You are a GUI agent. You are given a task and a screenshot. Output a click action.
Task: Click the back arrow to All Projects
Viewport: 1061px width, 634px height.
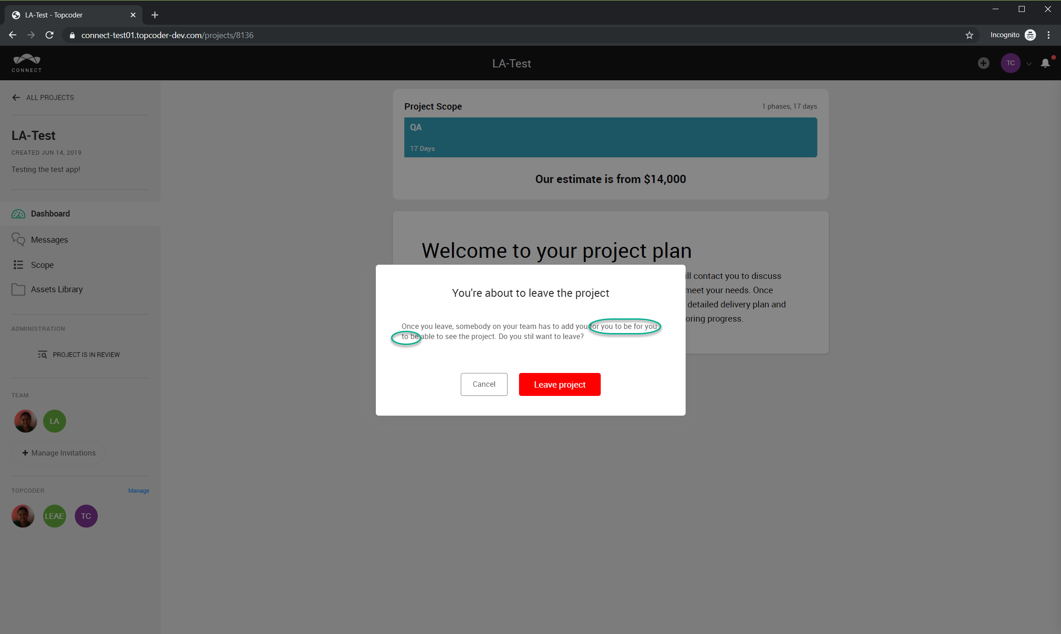pyautogui.click(x=16, y=98)
